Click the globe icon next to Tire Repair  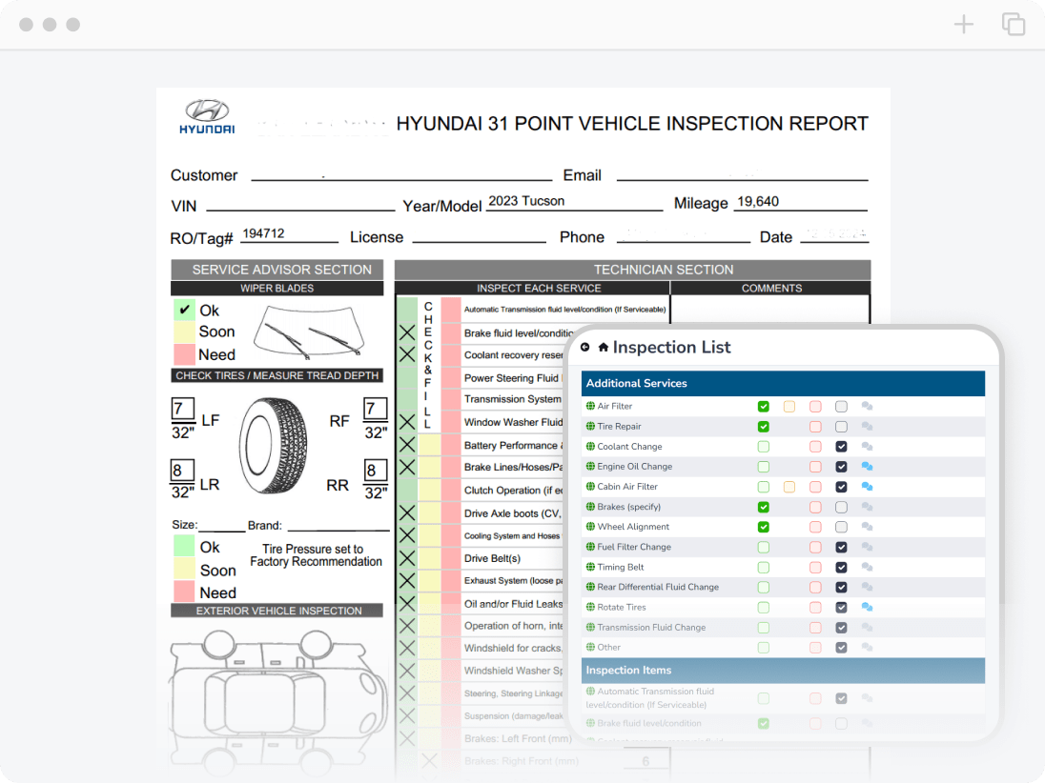pos(590,426)
